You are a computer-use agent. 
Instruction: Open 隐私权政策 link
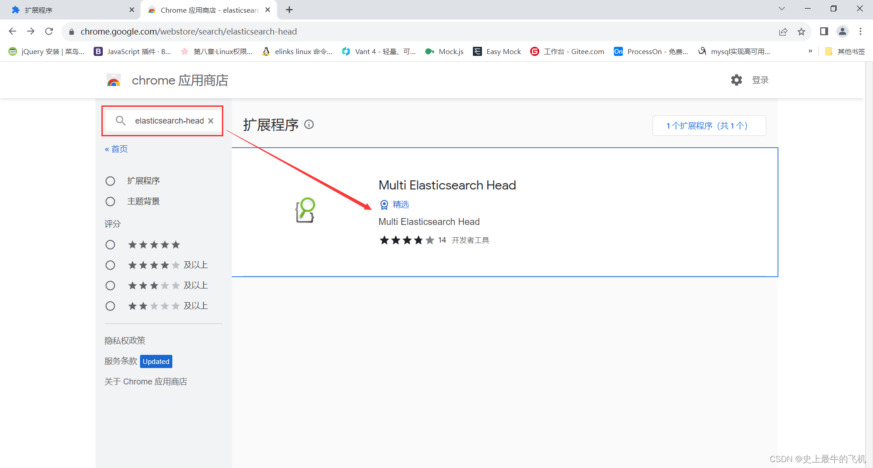click(125, 340)
